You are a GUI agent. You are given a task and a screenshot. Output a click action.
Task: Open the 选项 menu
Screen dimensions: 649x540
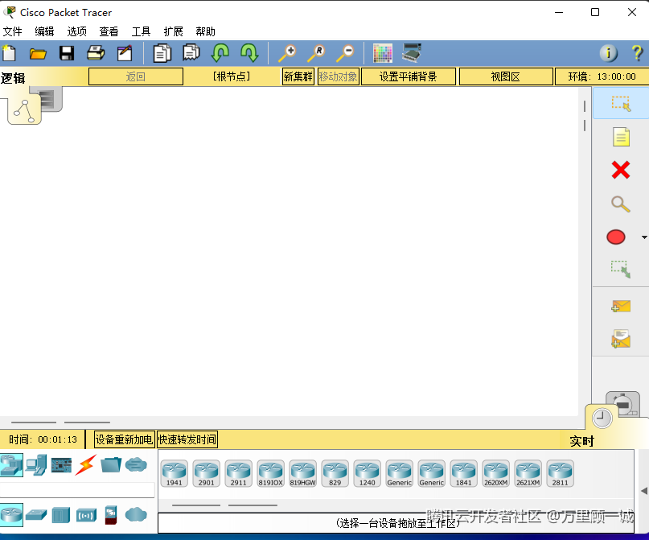point(76,31)
